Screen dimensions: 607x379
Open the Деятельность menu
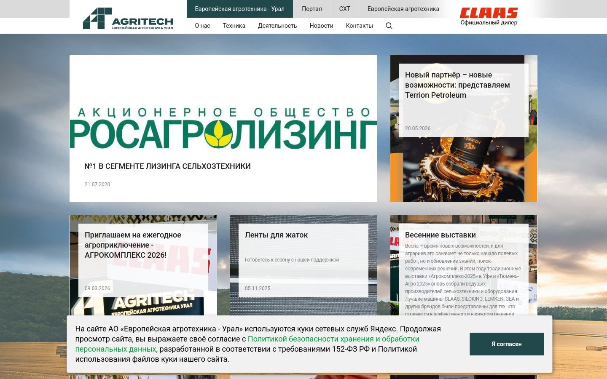pyautogui.click(x=277, y=26)
